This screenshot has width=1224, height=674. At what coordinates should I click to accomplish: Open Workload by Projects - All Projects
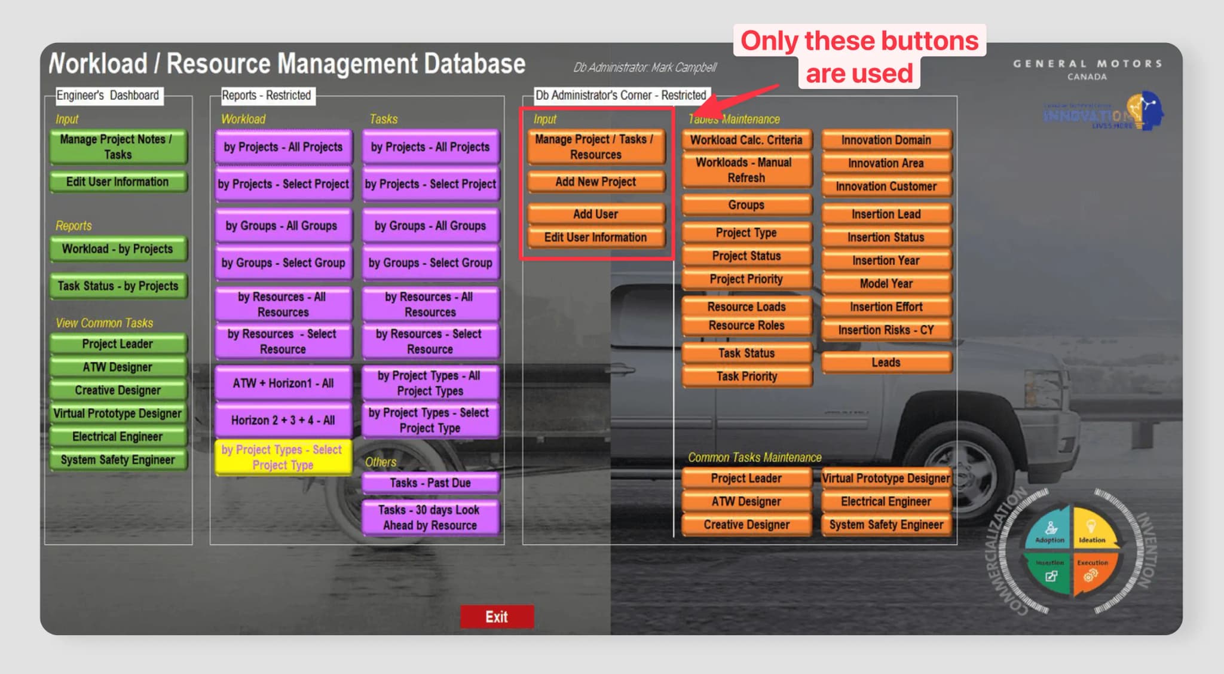point(283,147)
